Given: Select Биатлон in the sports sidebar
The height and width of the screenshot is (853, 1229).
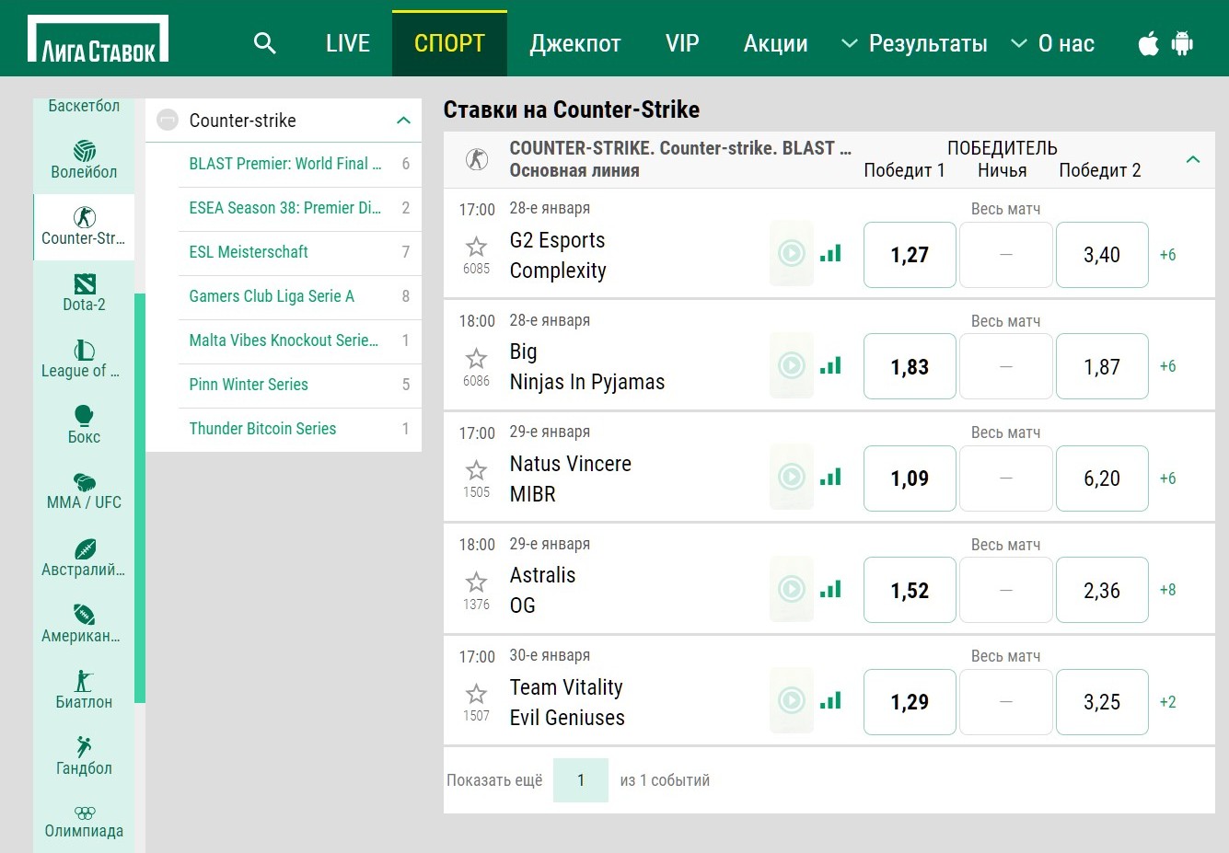Looking at the screenshot, I should 84,690.
